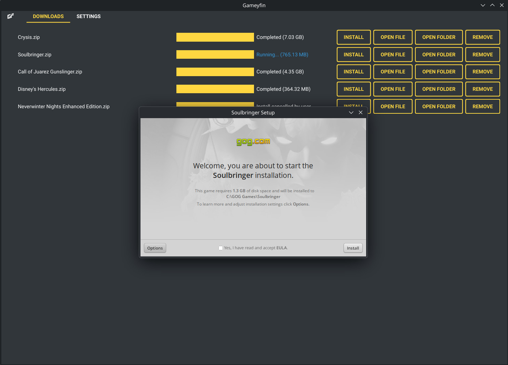
Task: Accept the EULA checkbox
Action: (220, 248)
